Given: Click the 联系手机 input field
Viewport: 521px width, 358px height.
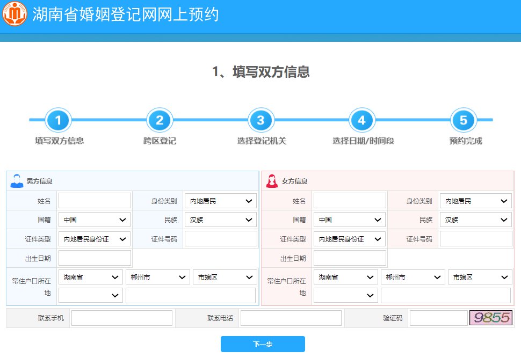Looking at the screenshot, I should pos(121,318).
